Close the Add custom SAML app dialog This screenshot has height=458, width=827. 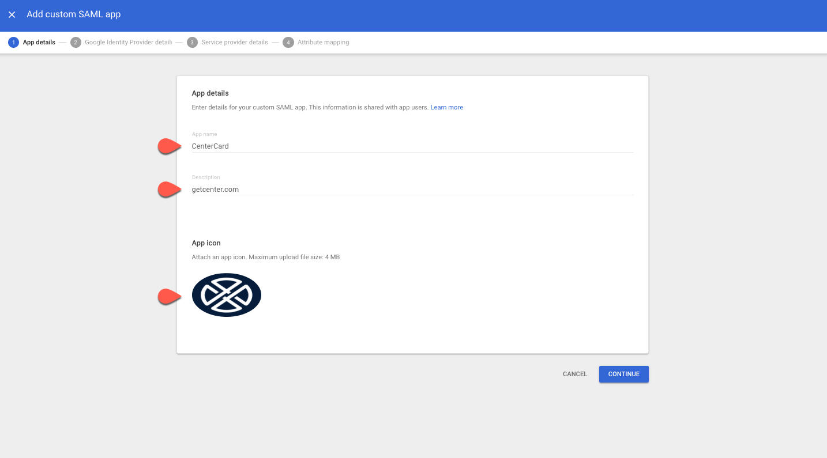tap(12, 14)
